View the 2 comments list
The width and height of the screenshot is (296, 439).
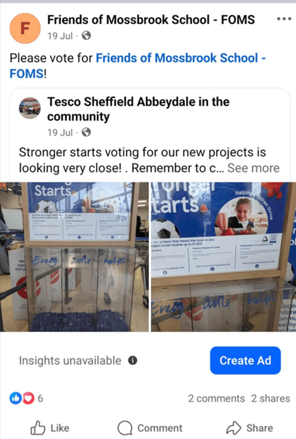(x=216, y=398)
